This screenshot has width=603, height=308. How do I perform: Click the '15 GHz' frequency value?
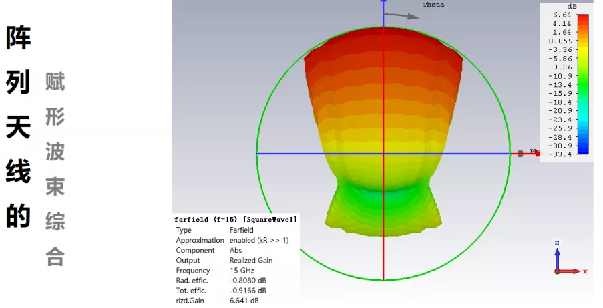[x=242, y=271]
